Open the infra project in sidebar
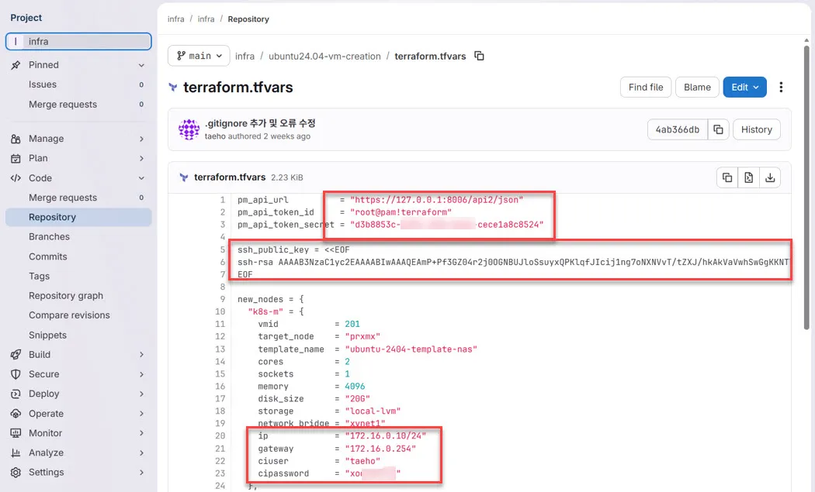 point(78,42)
